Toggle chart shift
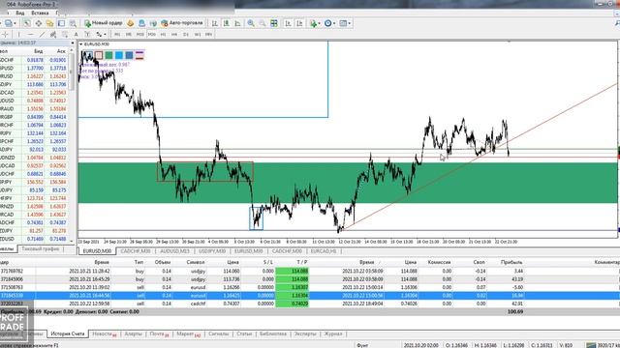 [x=299, y=23]
